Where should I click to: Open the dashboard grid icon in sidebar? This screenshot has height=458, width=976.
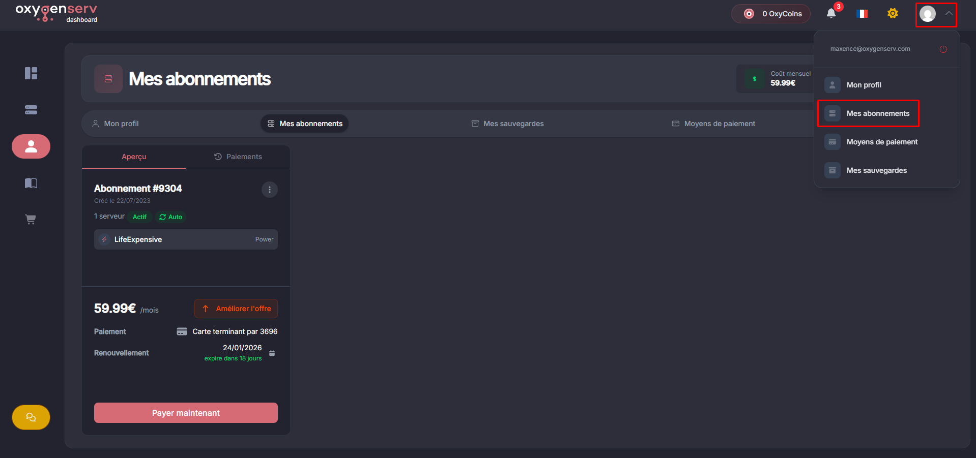pyautogui.click(x=31, y=73)
